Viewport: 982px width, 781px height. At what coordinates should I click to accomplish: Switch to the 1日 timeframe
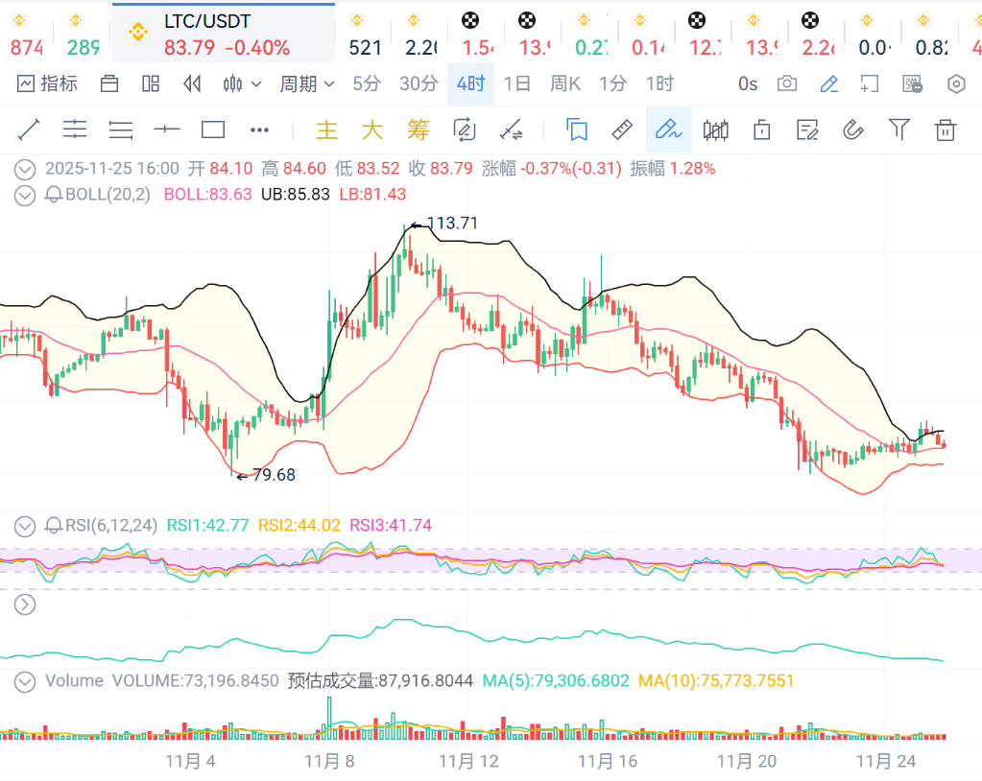516,84
